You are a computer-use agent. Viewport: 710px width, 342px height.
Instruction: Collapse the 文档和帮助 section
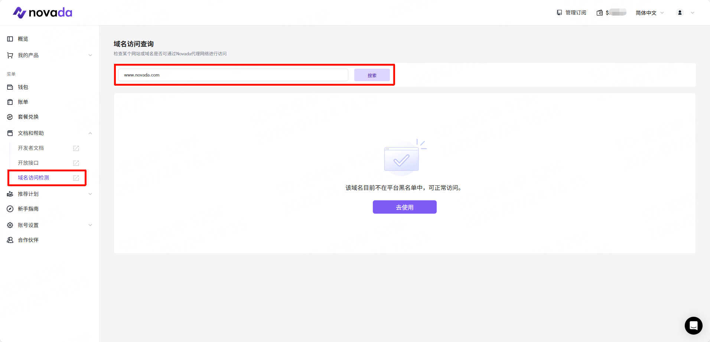pyautogui.click(x=90, y=133)
